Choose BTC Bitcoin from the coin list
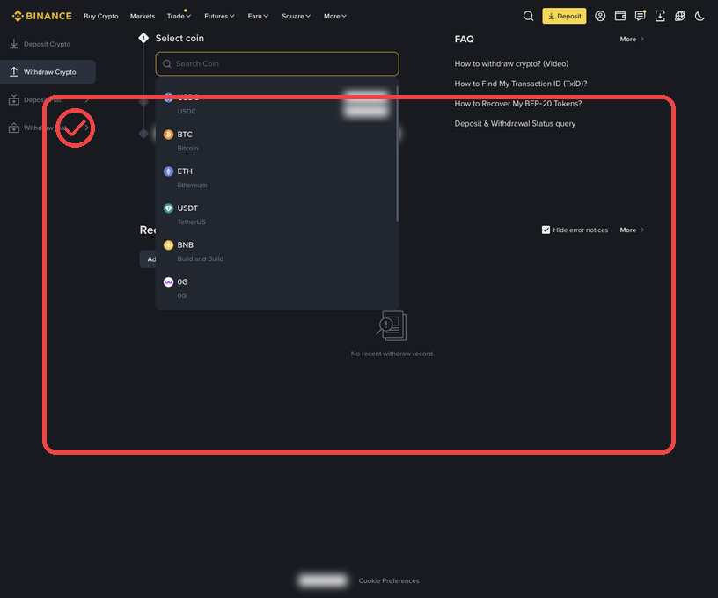The height and width of the screenshot is (598, 718). coord(276,141)
